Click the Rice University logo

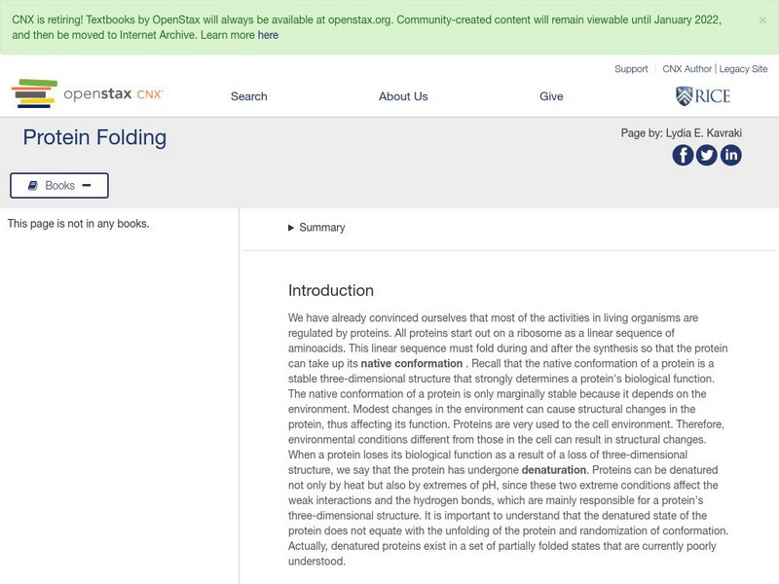point(702,95)
